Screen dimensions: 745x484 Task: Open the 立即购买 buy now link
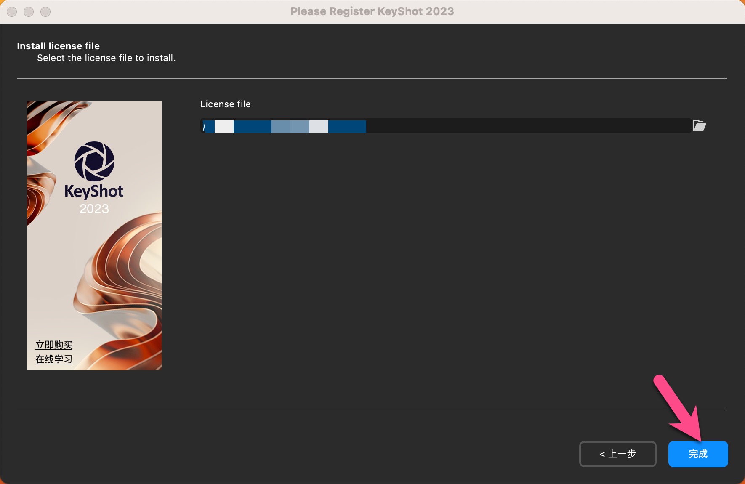[54, 345]
